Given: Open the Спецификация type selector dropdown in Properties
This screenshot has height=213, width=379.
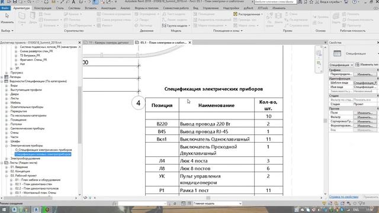Looking at the screenshot, I should tap(341, 64).
